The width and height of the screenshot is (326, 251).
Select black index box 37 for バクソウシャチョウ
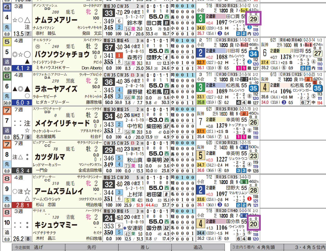(x=109, y=48)
